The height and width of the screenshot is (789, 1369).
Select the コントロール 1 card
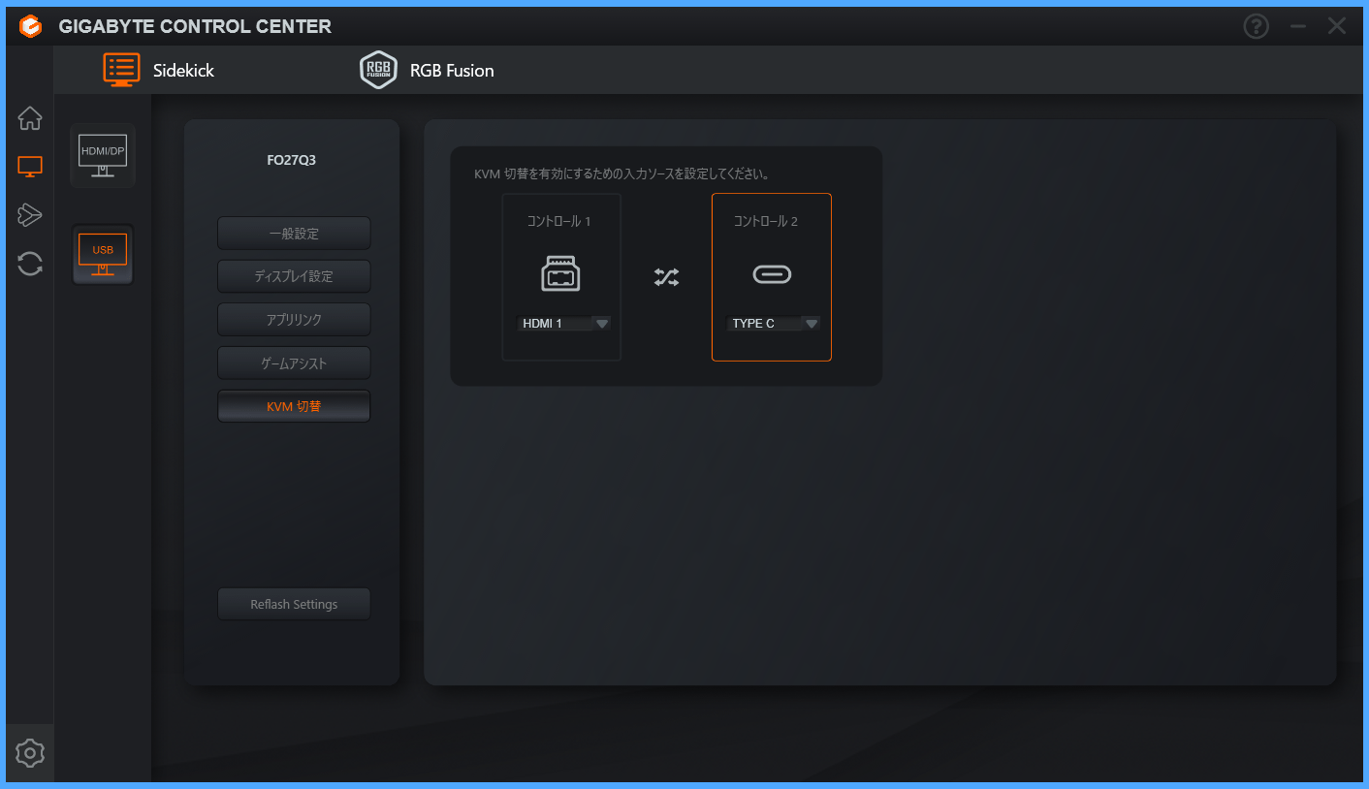pyautogui.click(x=561, y=277)
